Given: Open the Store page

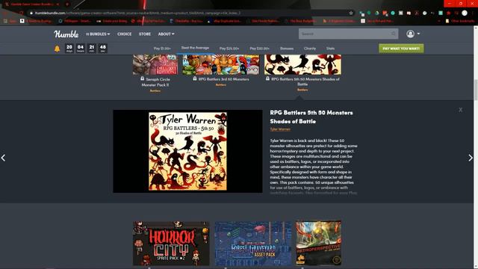Looking at the screenshot, I should (145, 34).
